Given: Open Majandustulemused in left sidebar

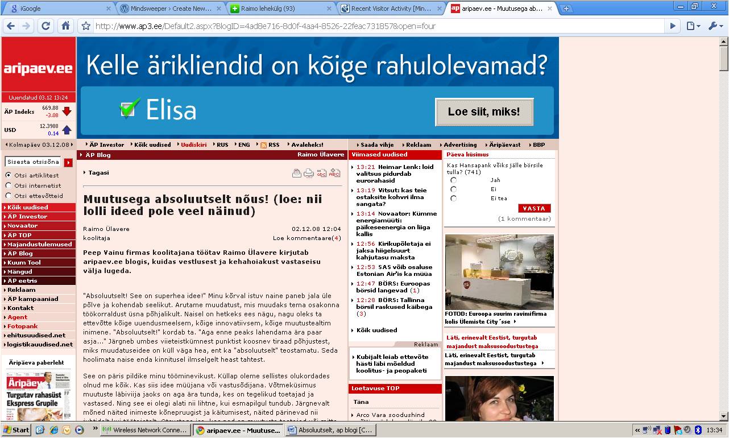Looking at the screenshot, I should tap(39, 244).
